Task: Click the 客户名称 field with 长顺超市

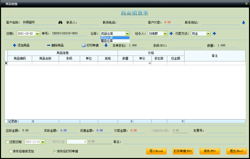Action: point(39,22)
